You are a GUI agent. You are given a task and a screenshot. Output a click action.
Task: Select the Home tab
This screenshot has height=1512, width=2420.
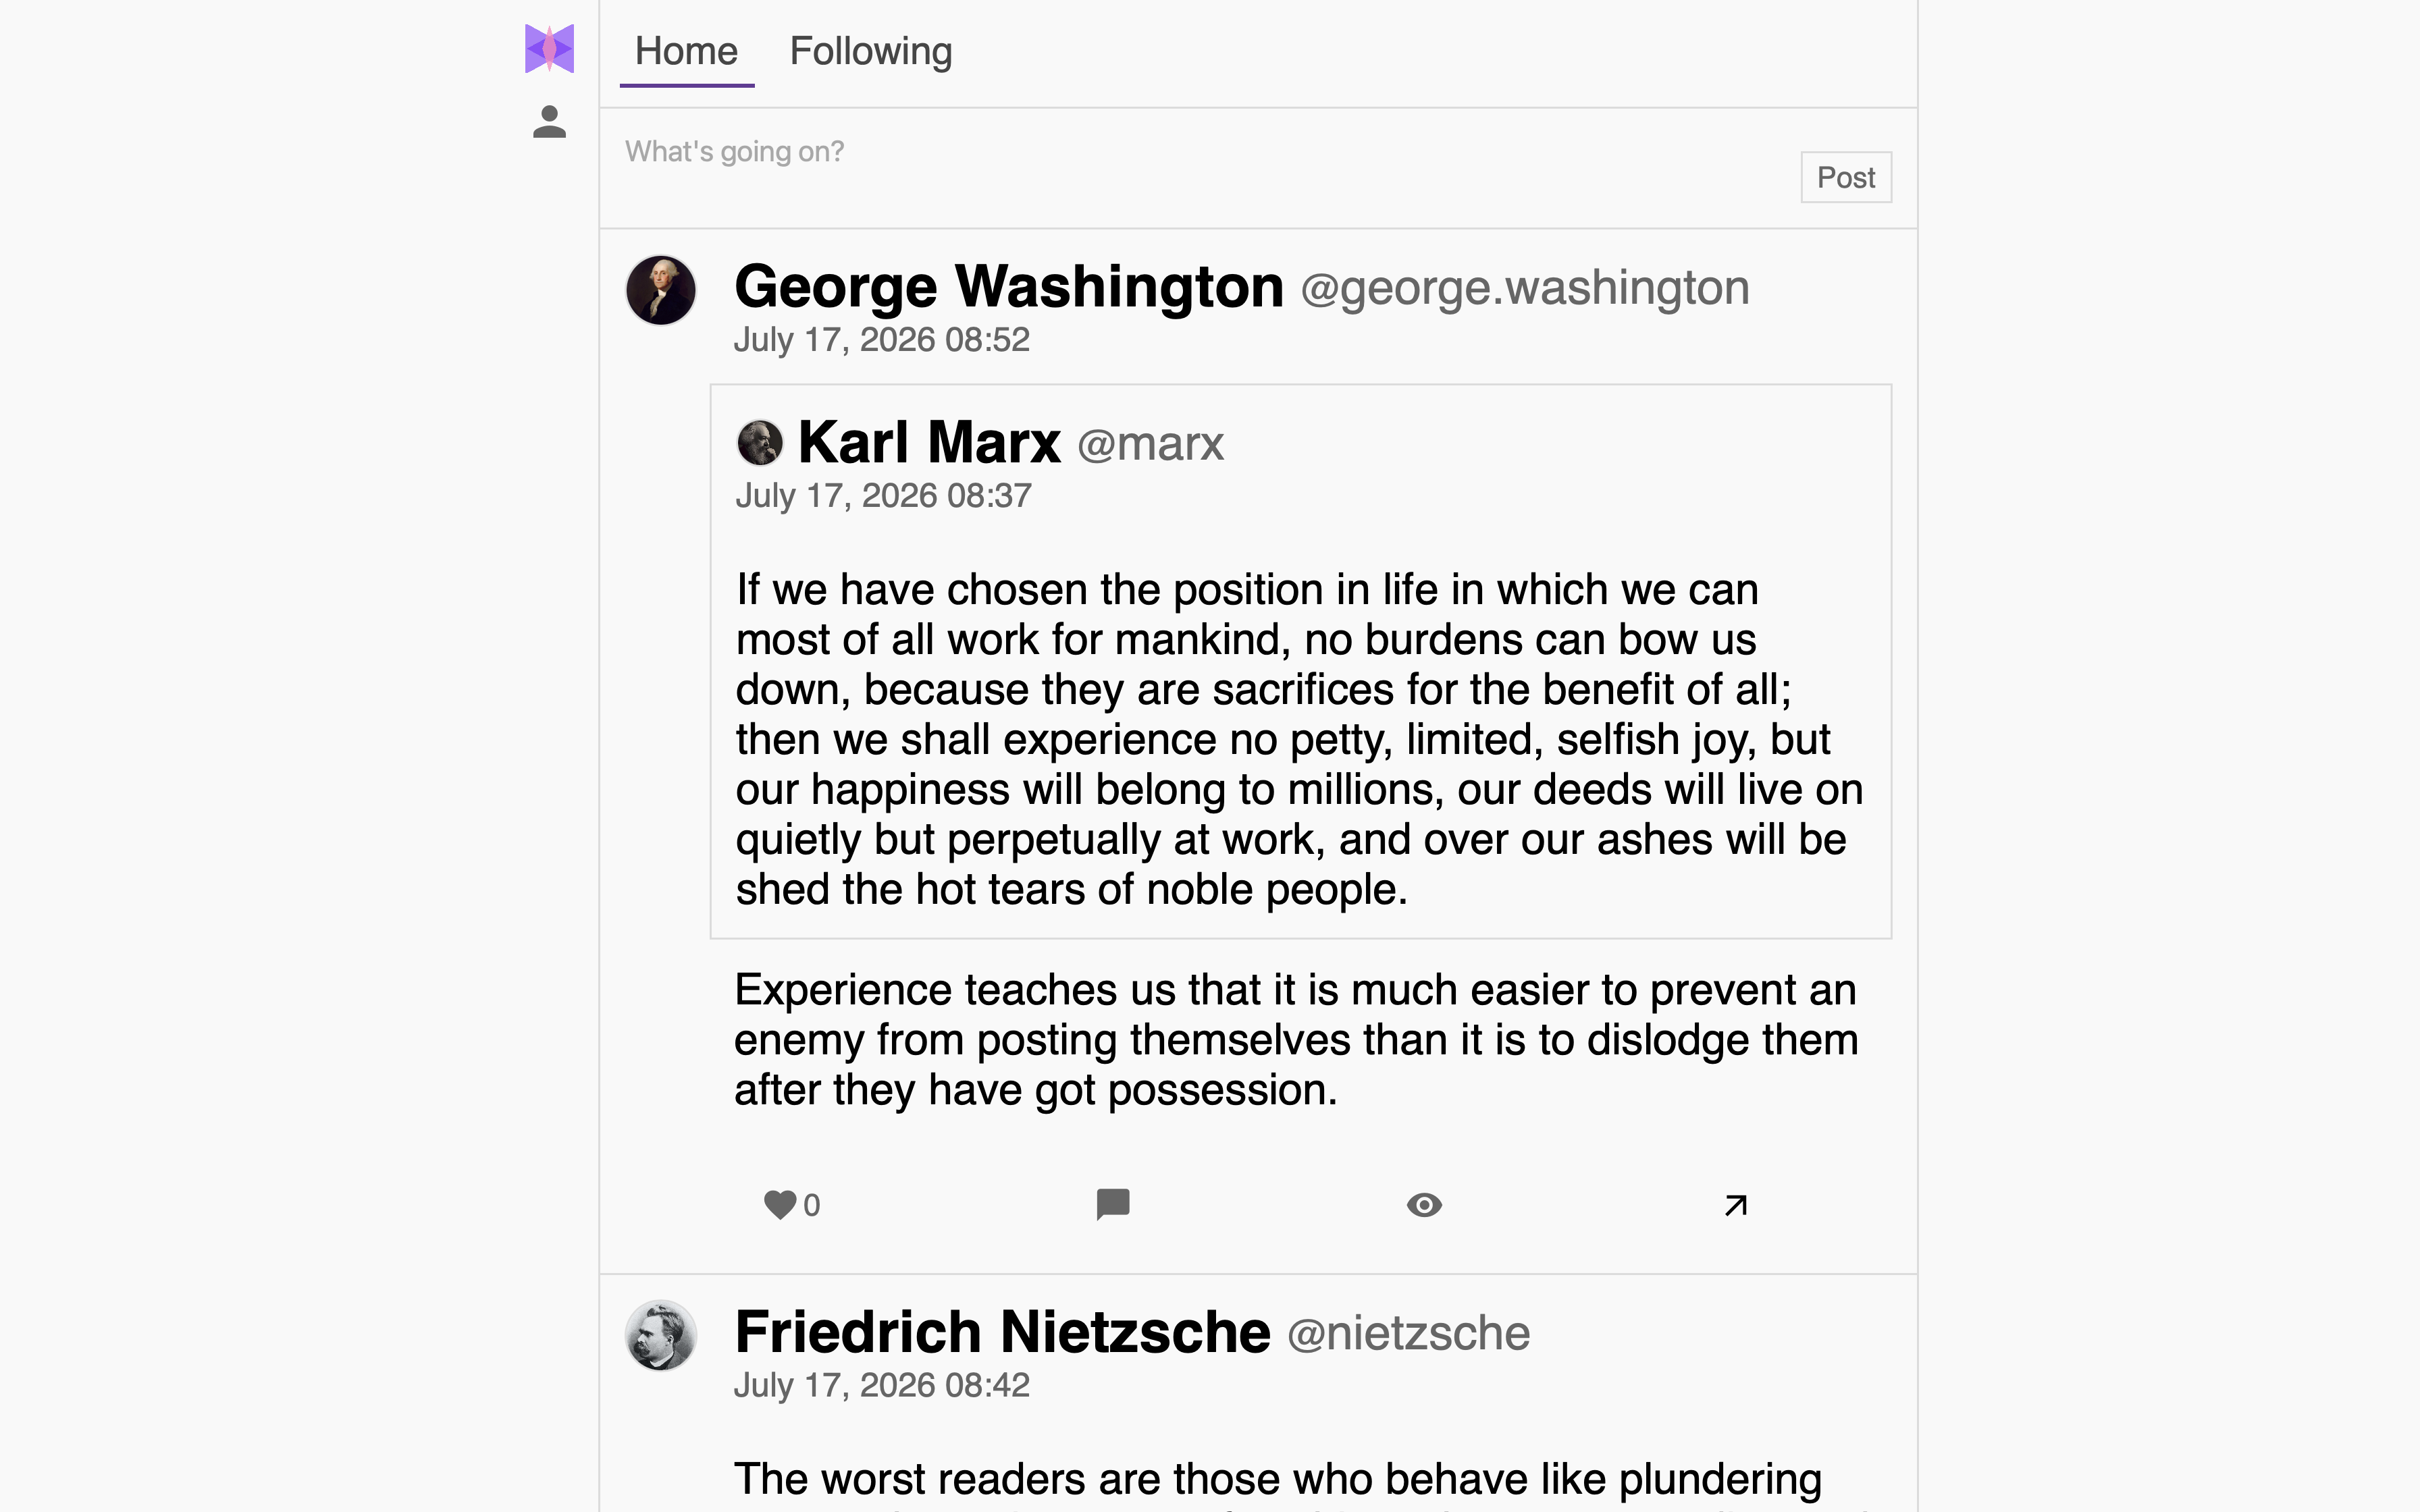686,51
